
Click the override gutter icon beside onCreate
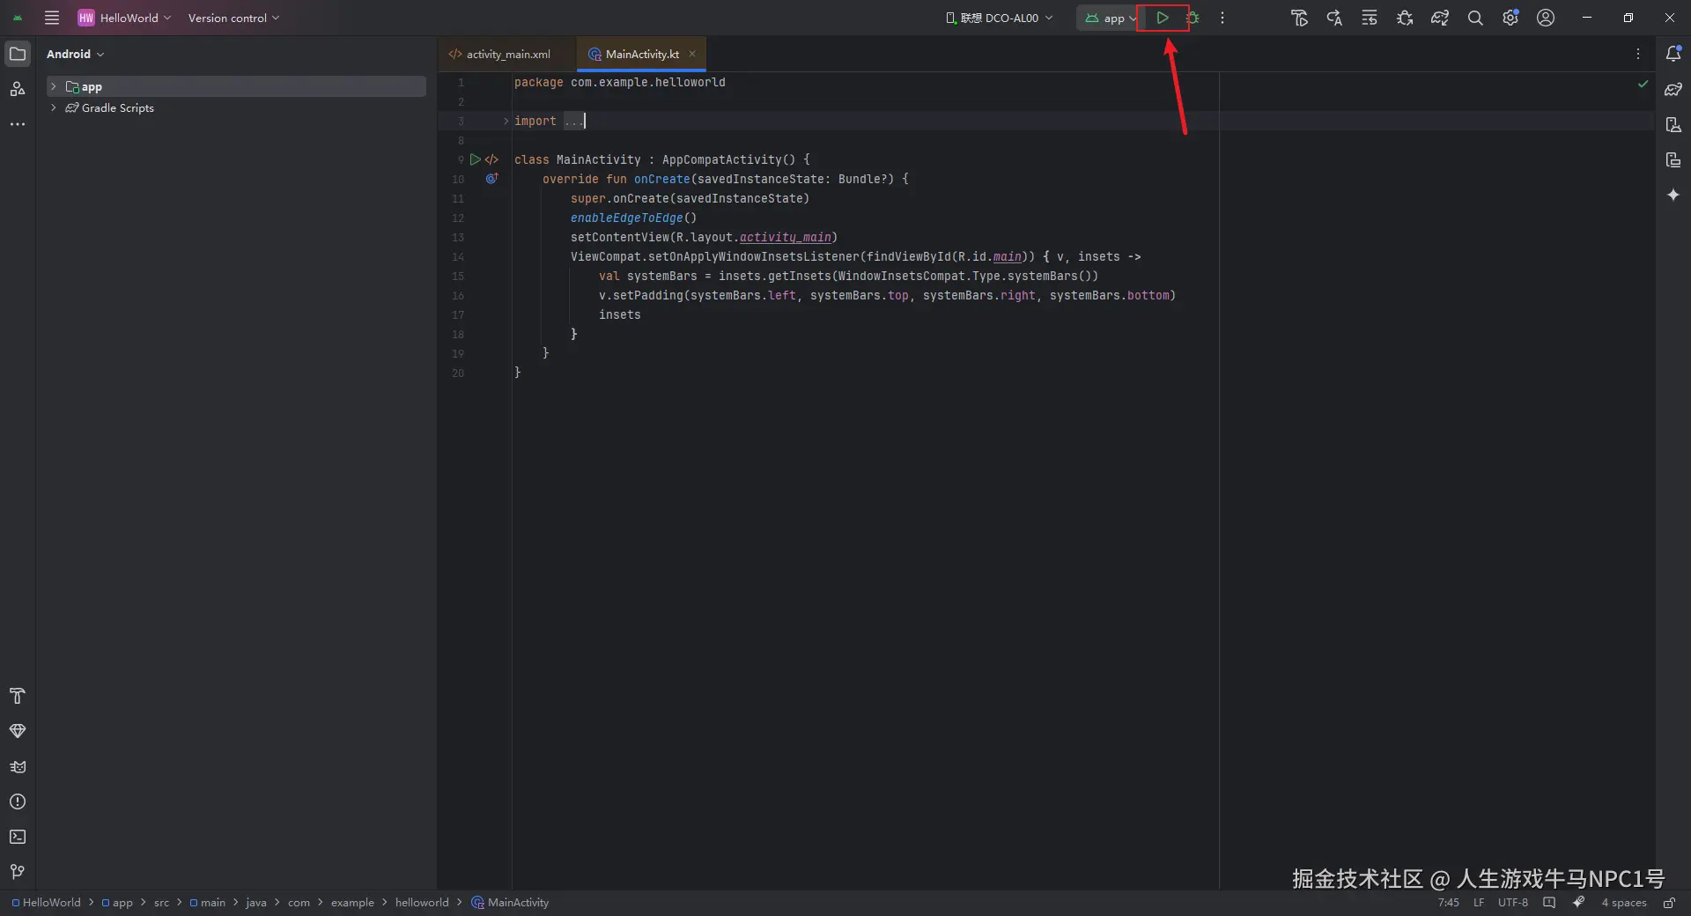[x=491, y=179]
